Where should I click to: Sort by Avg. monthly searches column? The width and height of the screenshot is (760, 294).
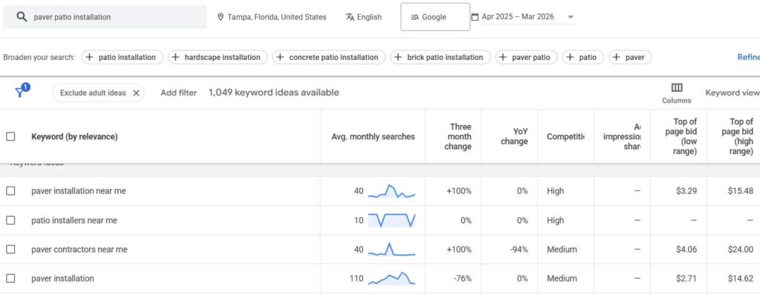coord(373,137)
